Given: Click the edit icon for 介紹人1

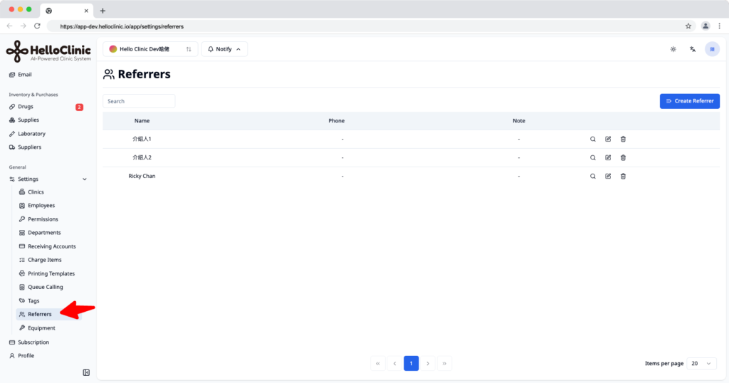Looking at the screenshot, I should point(608,139).
